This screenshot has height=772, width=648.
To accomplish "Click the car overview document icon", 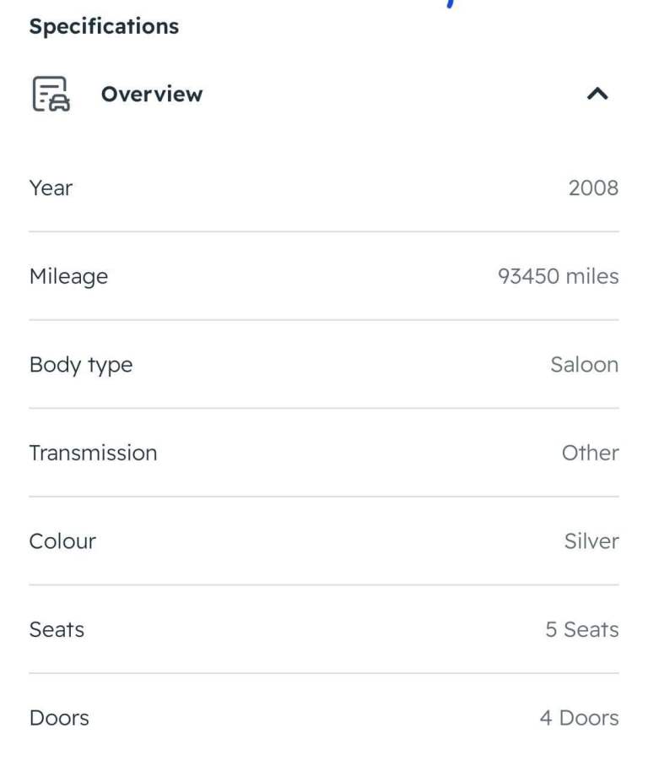I will [x=51, y=94].
